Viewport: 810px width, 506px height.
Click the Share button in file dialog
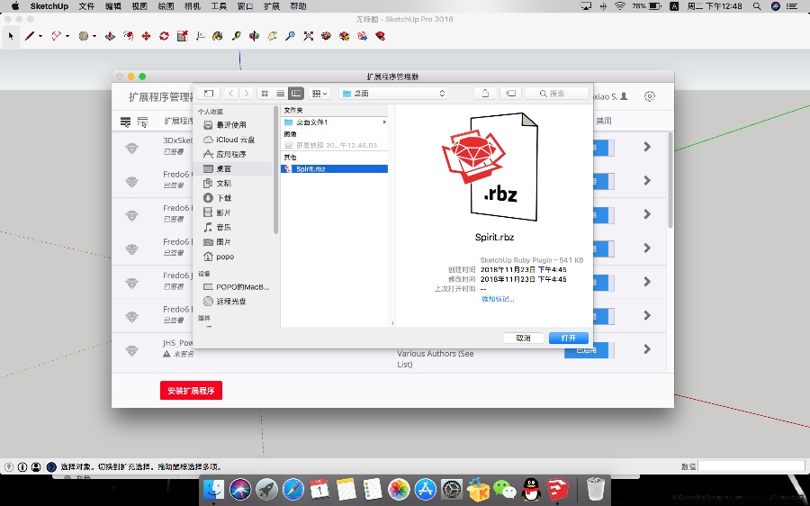tap(485, 93)
